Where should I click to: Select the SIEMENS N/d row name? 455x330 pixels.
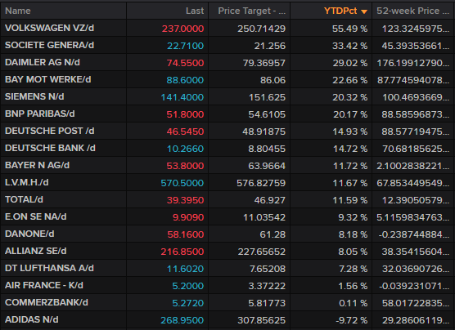click(34, 96)
